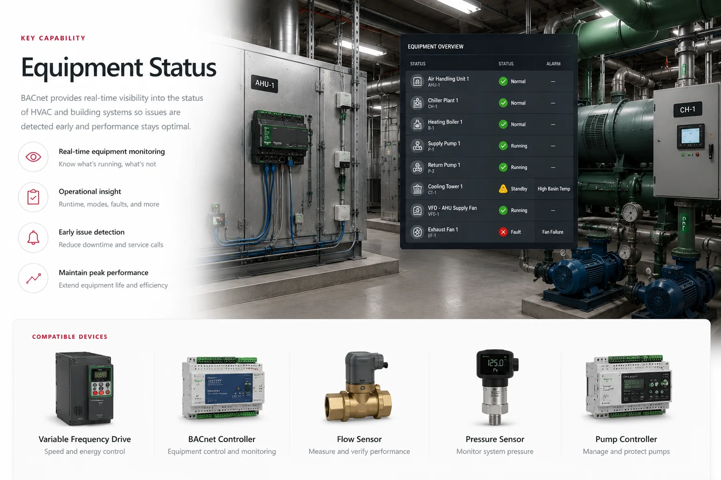Click the VFD - AHU Supply Fan name
721x480 pixels.
[x=453, y=208]
